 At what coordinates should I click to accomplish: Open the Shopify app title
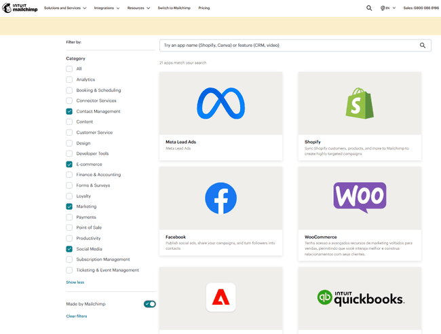pos(313,142)
